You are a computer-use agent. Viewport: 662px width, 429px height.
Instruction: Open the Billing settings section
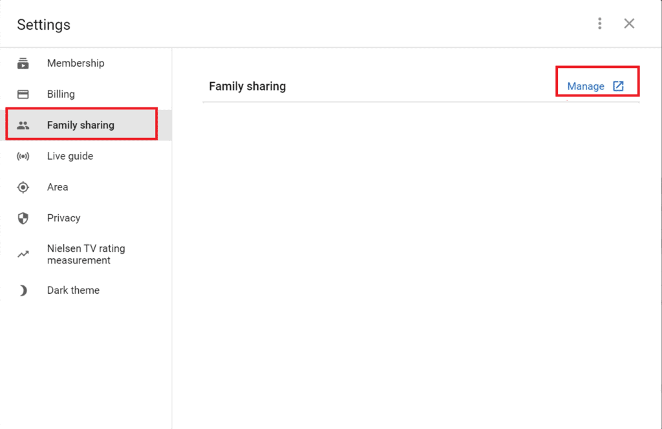[61, 94]
